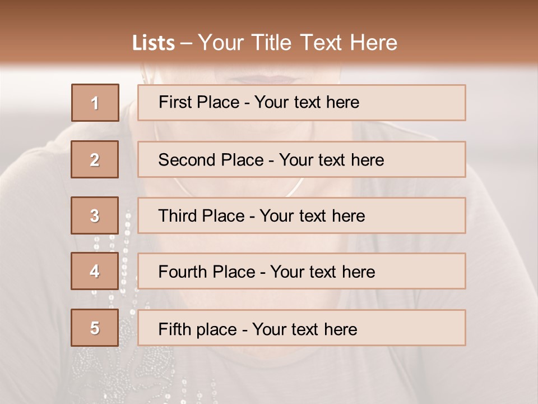Click the Fifth place text box
538x404 pixels.
pos(302,328)
